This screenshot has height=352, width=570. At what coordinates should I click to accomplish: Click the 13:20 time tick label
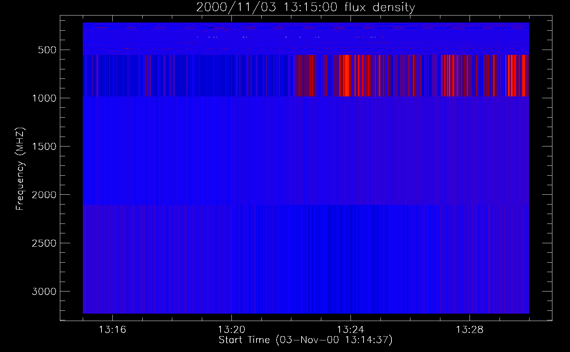[231, 330]
